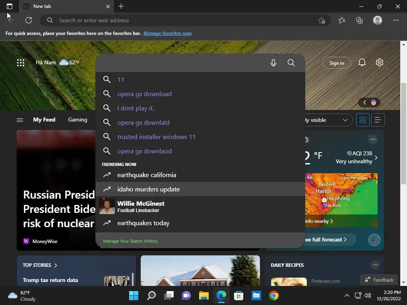This screenshot has width=407, height=305.
Task: Close the New tab tab
Action: point(108,6)
